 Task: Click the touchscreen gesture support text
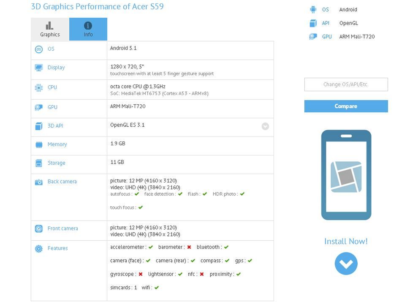162,74
